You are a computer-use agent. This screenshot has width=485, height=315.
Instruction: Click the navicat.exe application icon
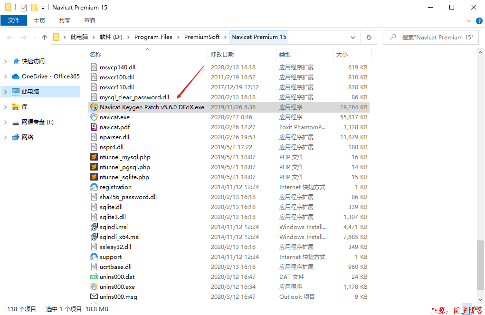(x=94, y=117)
